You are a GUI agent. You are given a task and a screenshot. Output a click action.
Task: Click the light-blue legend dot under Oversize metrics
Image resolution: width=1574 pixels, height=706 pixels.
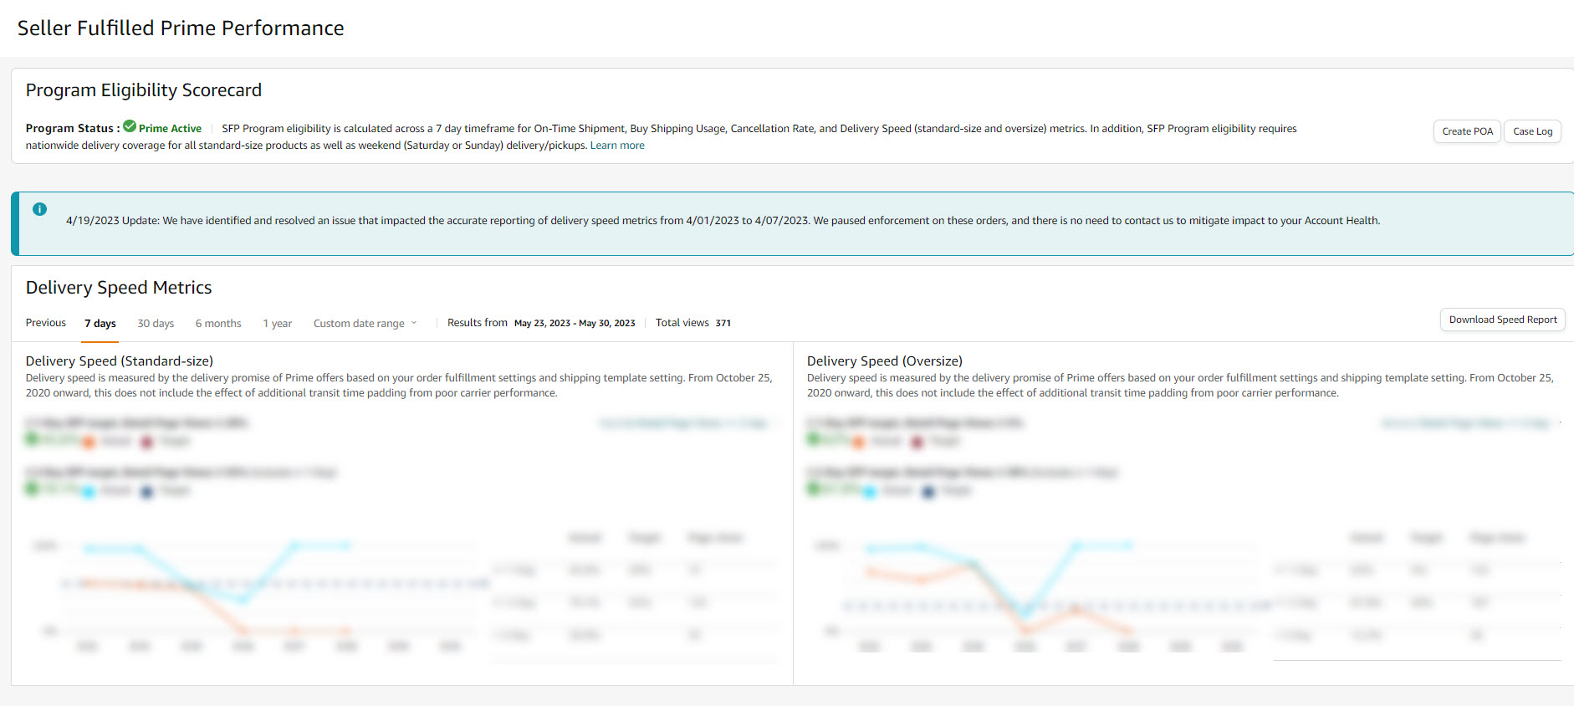click(870, 491)
